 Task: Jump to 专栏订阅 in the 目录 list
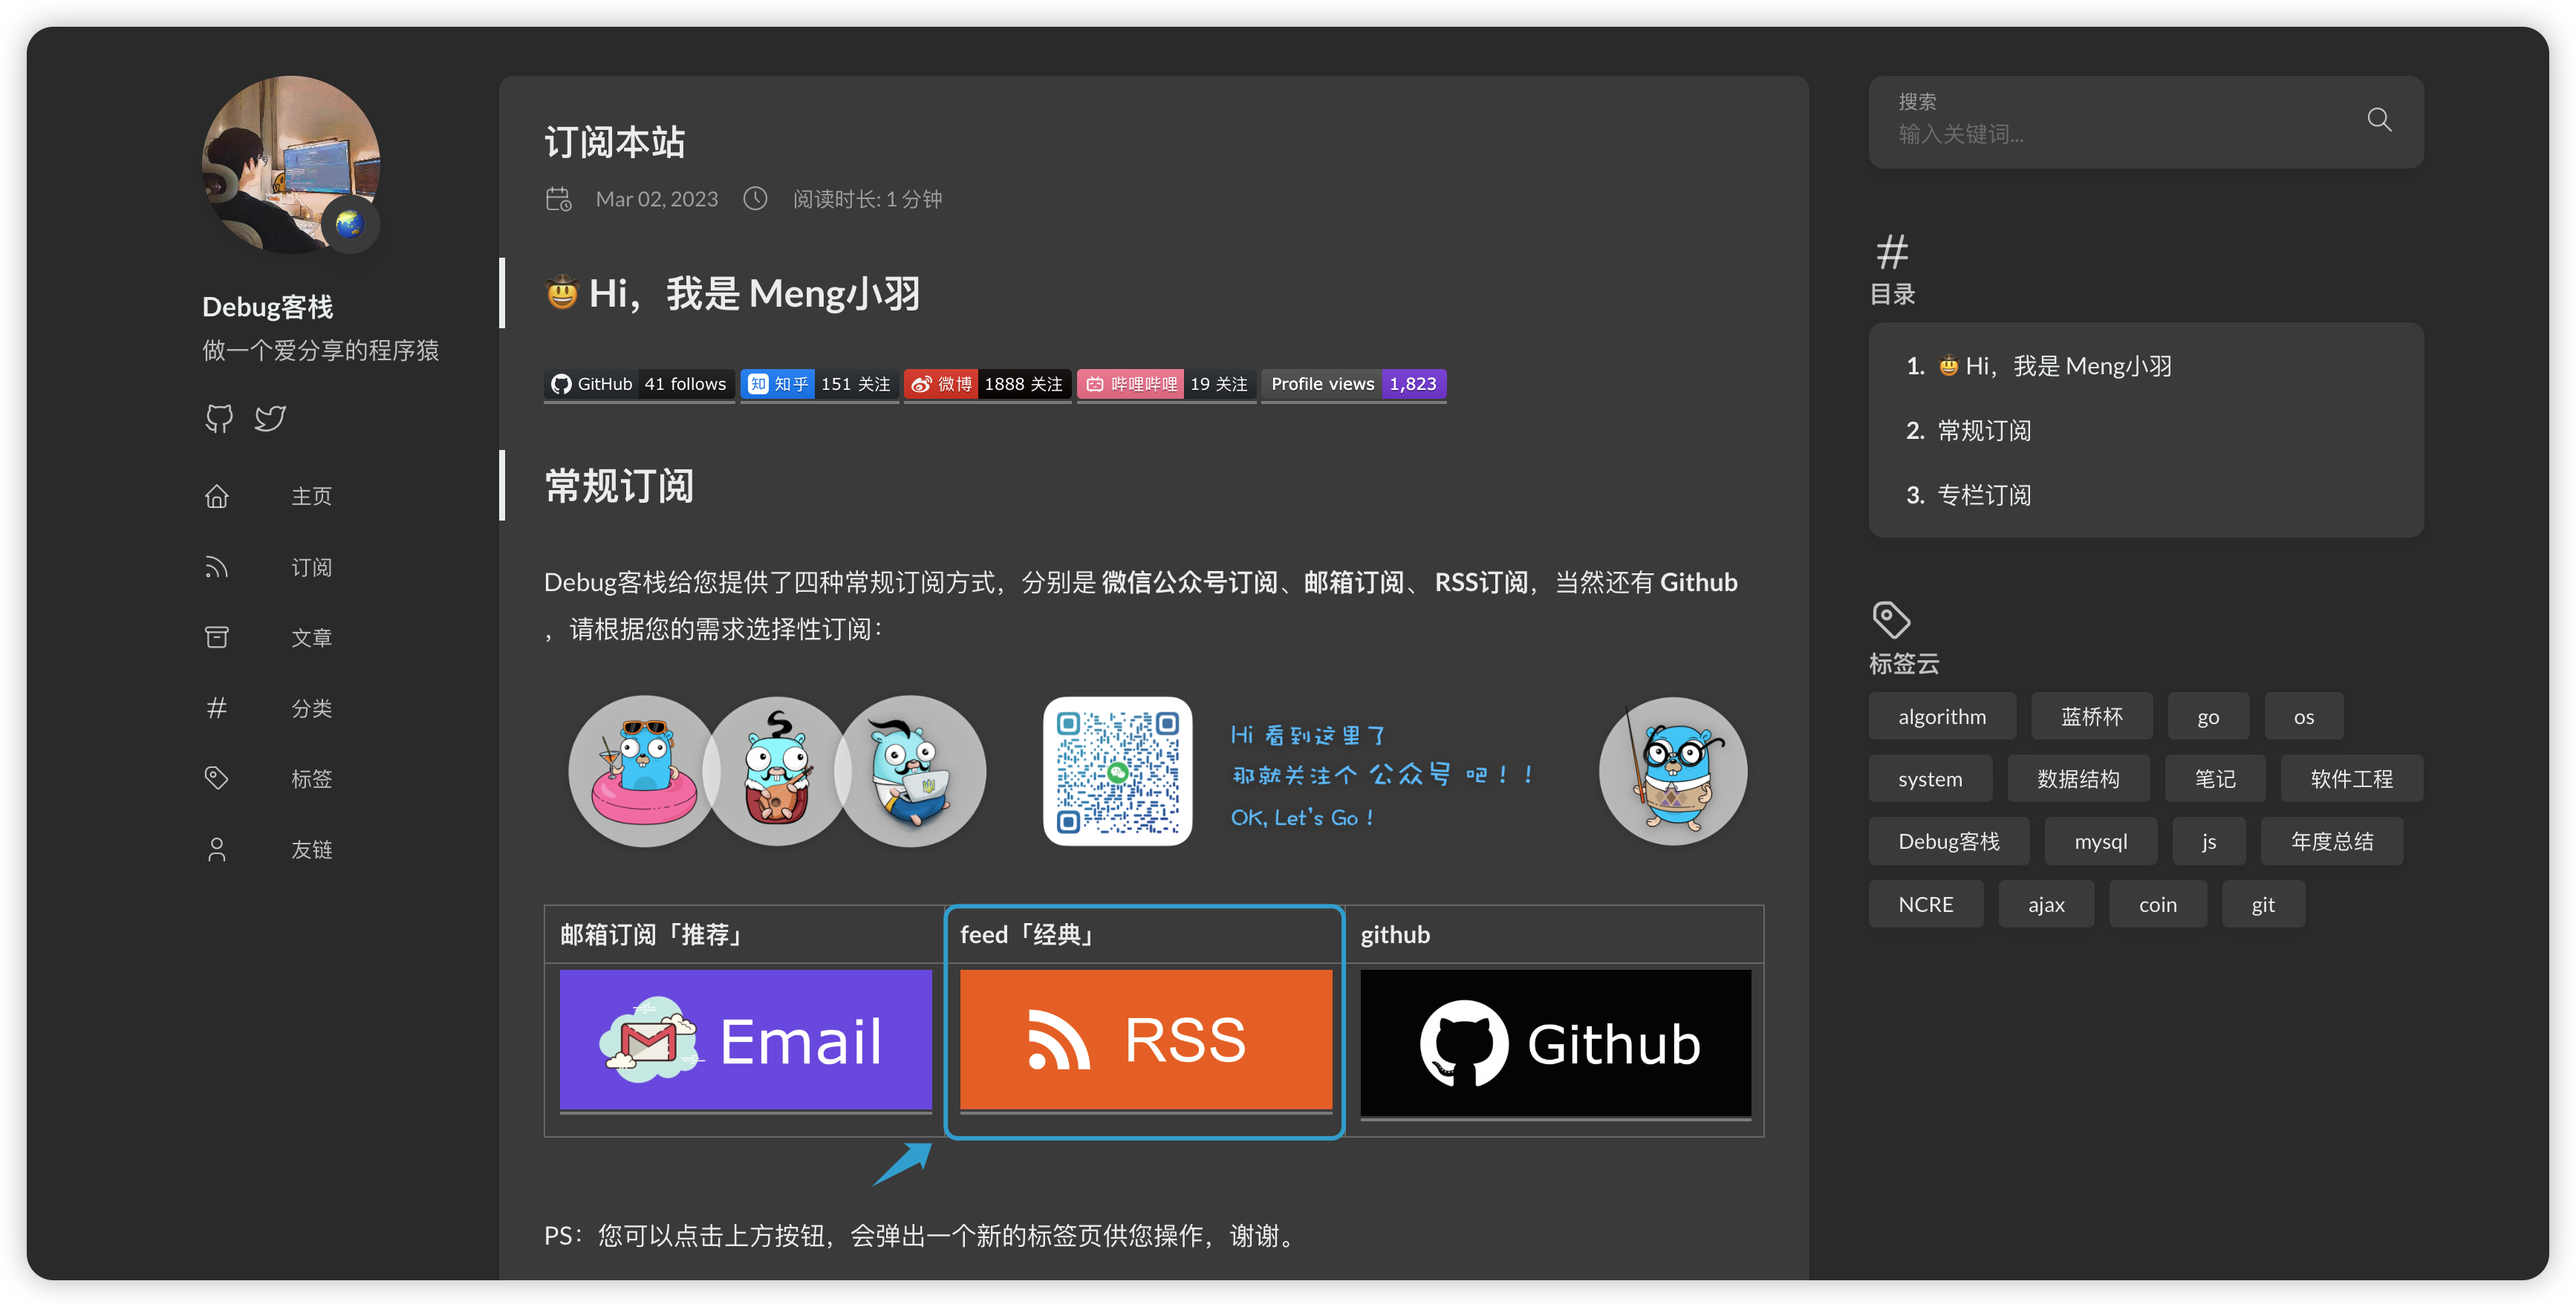1984,495
